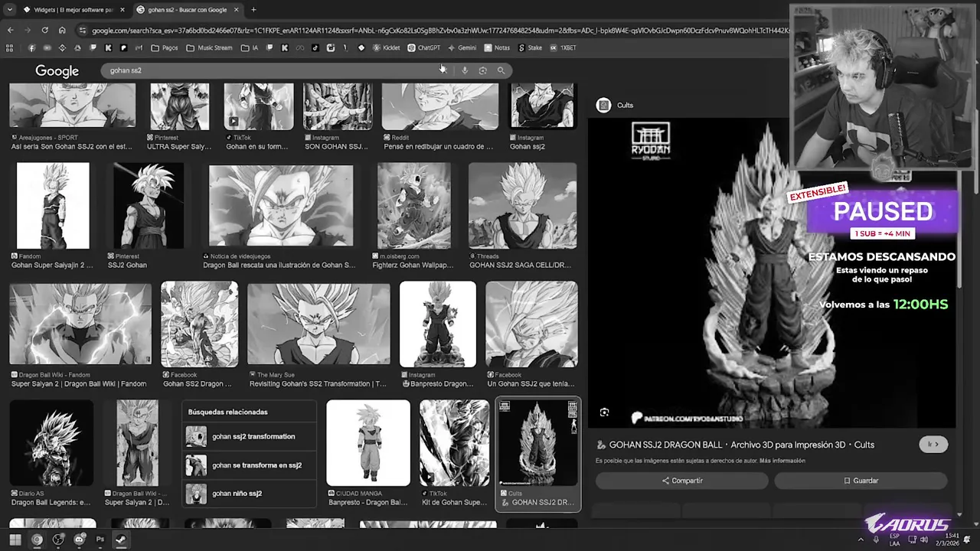The width and height of the screenshot is (980, 551).
Task: Open a new browser tab
Action: [253, 10]
